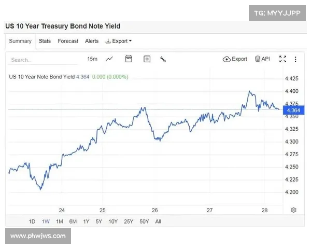Open the Forecast tab
Viewport: 311px width, 249px height.
click(68, 41)
